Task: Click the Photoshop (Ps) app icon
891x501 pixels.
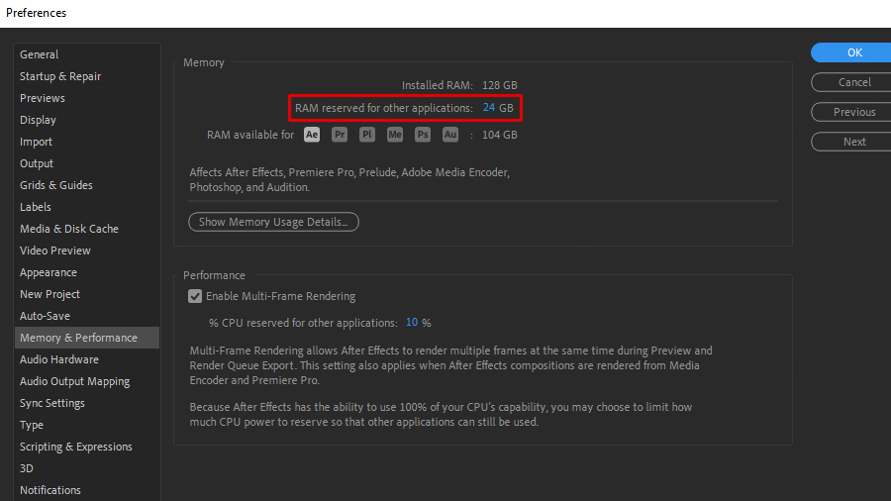Action: coord(423,135)
